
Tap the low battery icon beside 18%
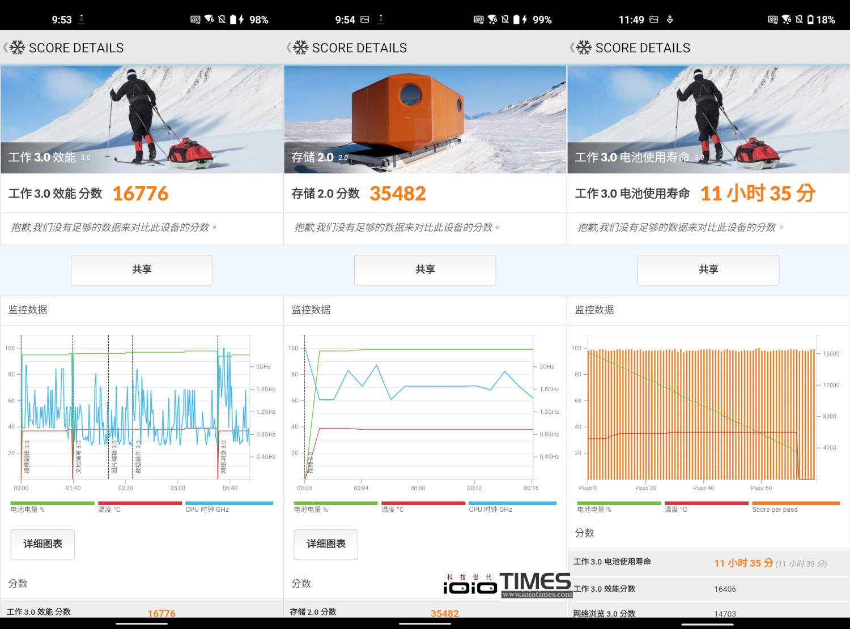point(810,19)
